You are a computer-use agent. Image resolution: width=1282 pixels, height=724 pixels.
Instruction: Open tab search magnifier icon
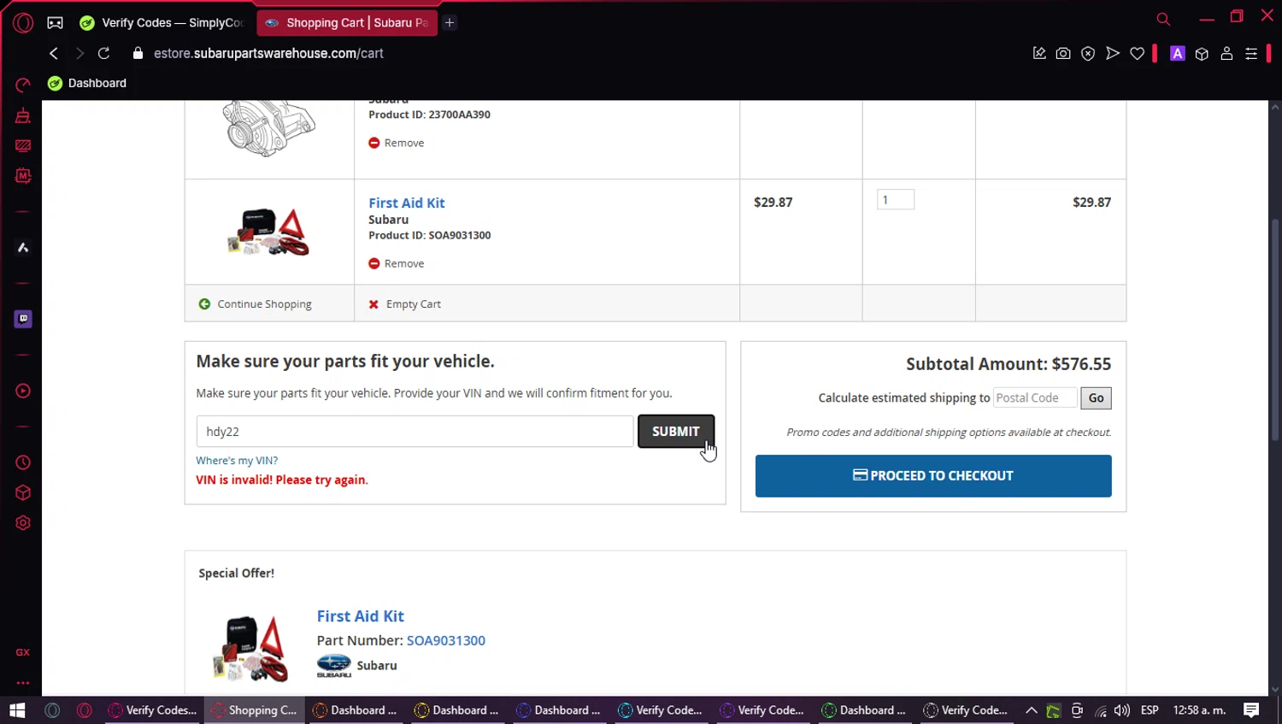coord(1163,19)
